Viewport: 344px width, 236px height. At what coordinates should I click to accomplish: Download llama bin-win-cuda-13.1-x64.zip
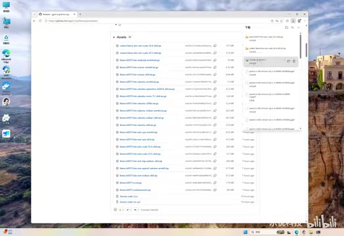pos(140,154)
